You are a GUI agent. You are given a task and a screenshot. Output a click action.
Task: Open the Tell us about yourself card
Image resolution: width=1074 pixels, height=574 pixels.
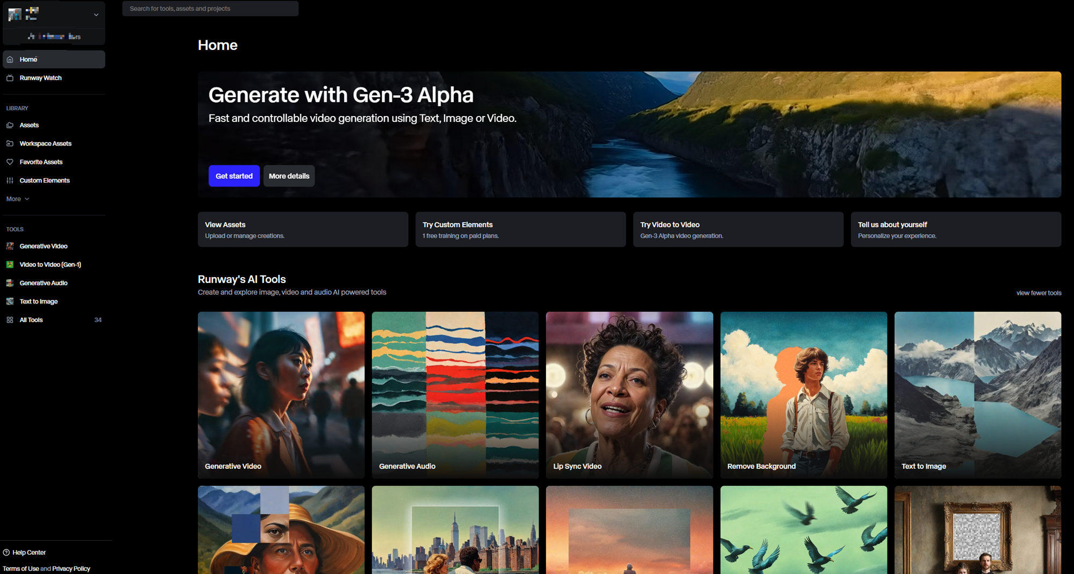(956, 229)
